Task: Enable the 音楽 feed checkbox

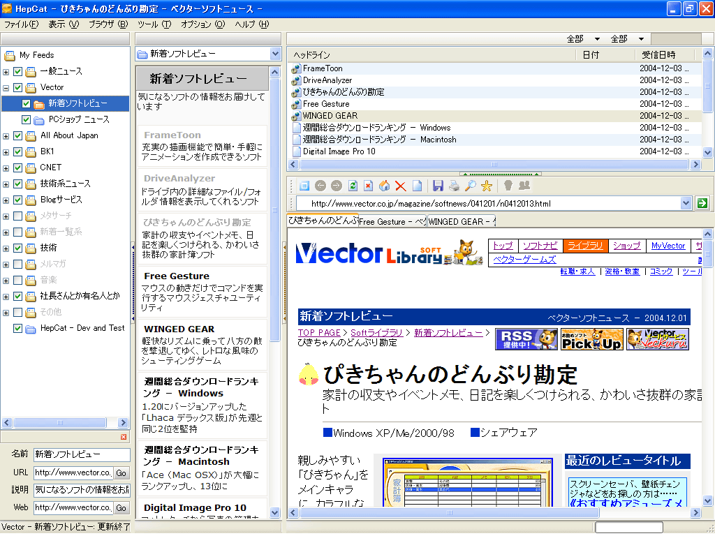Action: [17, 281]
